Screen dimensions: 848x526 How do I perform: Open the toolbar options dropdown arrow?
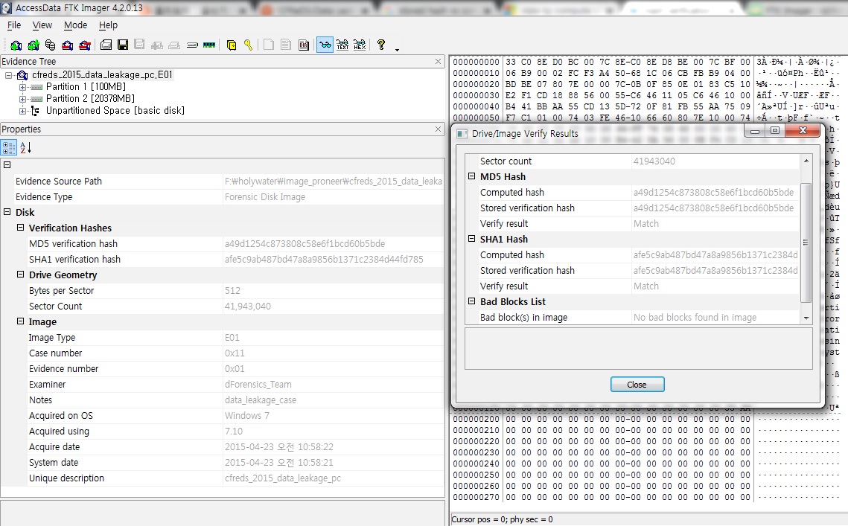pos(397,49)
